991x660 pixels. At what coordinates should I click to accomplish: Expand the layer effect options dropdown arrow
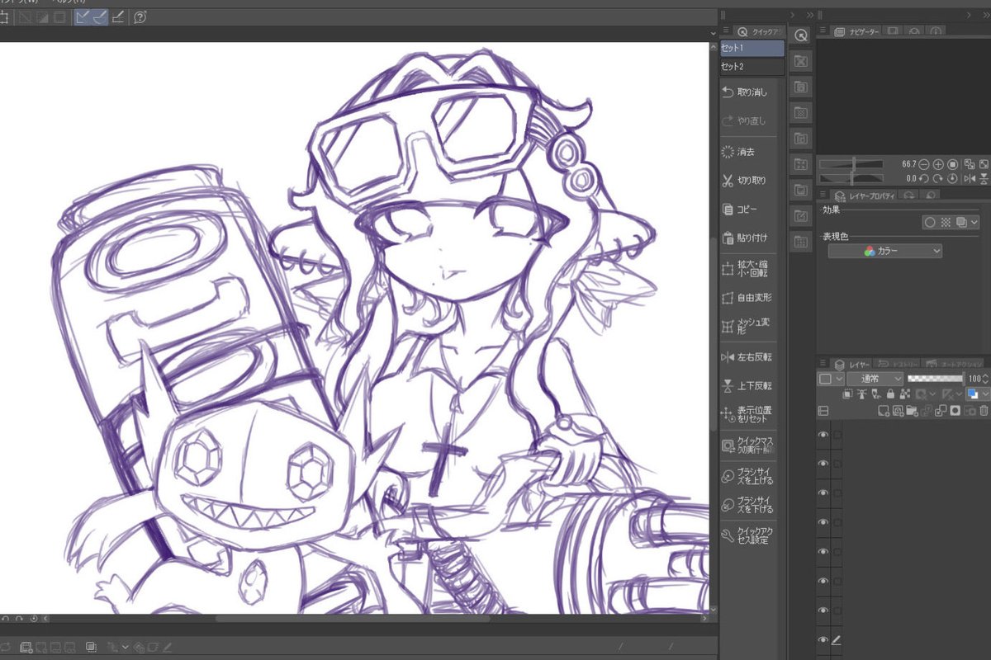tap(974, 223)
